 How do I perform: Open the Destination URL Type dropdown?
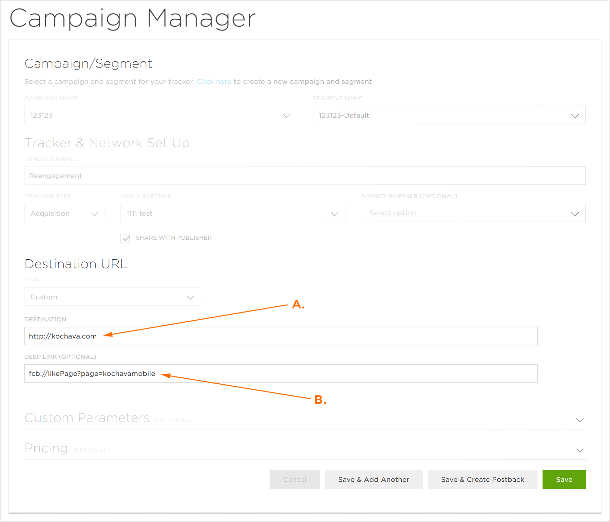[112, 297]
